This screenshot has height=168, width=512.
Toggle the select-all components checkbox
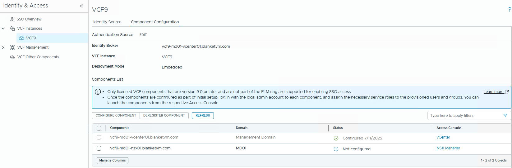(x=99, y=128)
